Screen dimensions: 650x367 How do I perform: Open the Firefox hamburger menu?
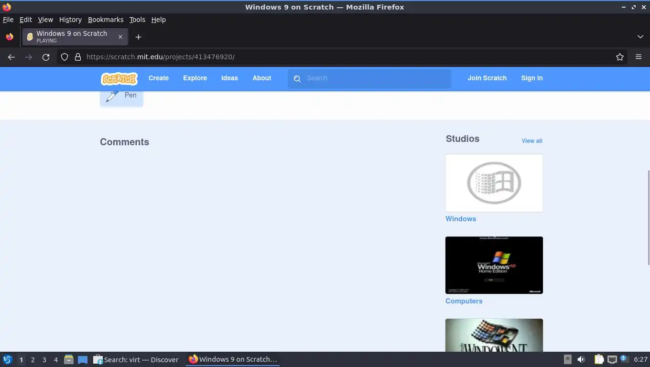pyautogui.click(x=639, y=57)
